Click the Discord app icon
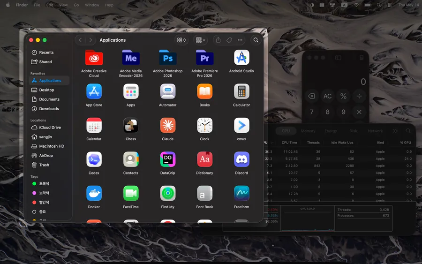Image resolution: width=422 pixels, height=264 pixels. pyautogui.click(x=241, y=159)
